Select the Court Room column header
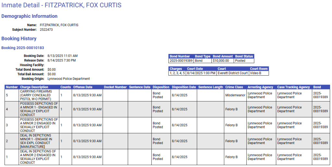 [259, 69]
